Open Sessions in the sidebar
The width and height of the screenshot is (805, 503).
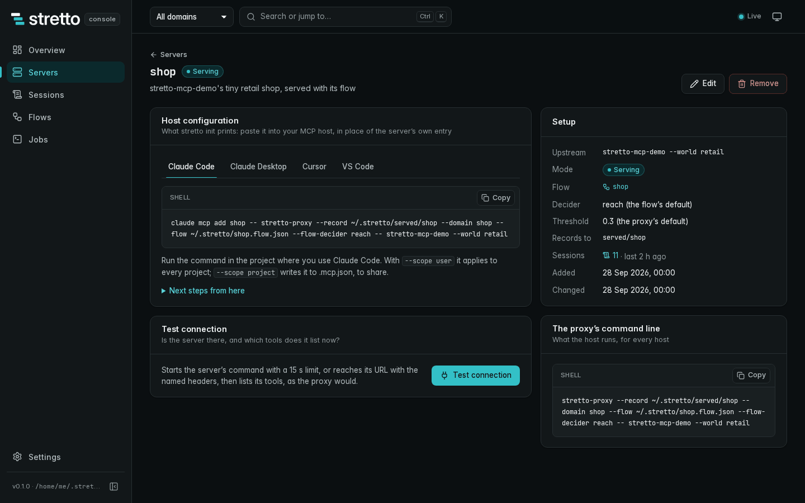[65, 94]
